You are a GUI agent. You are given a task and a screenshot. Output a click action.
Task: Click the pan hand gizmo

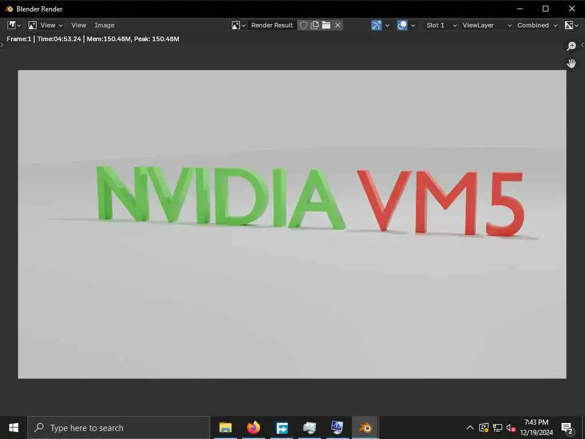tap(571, 63)
